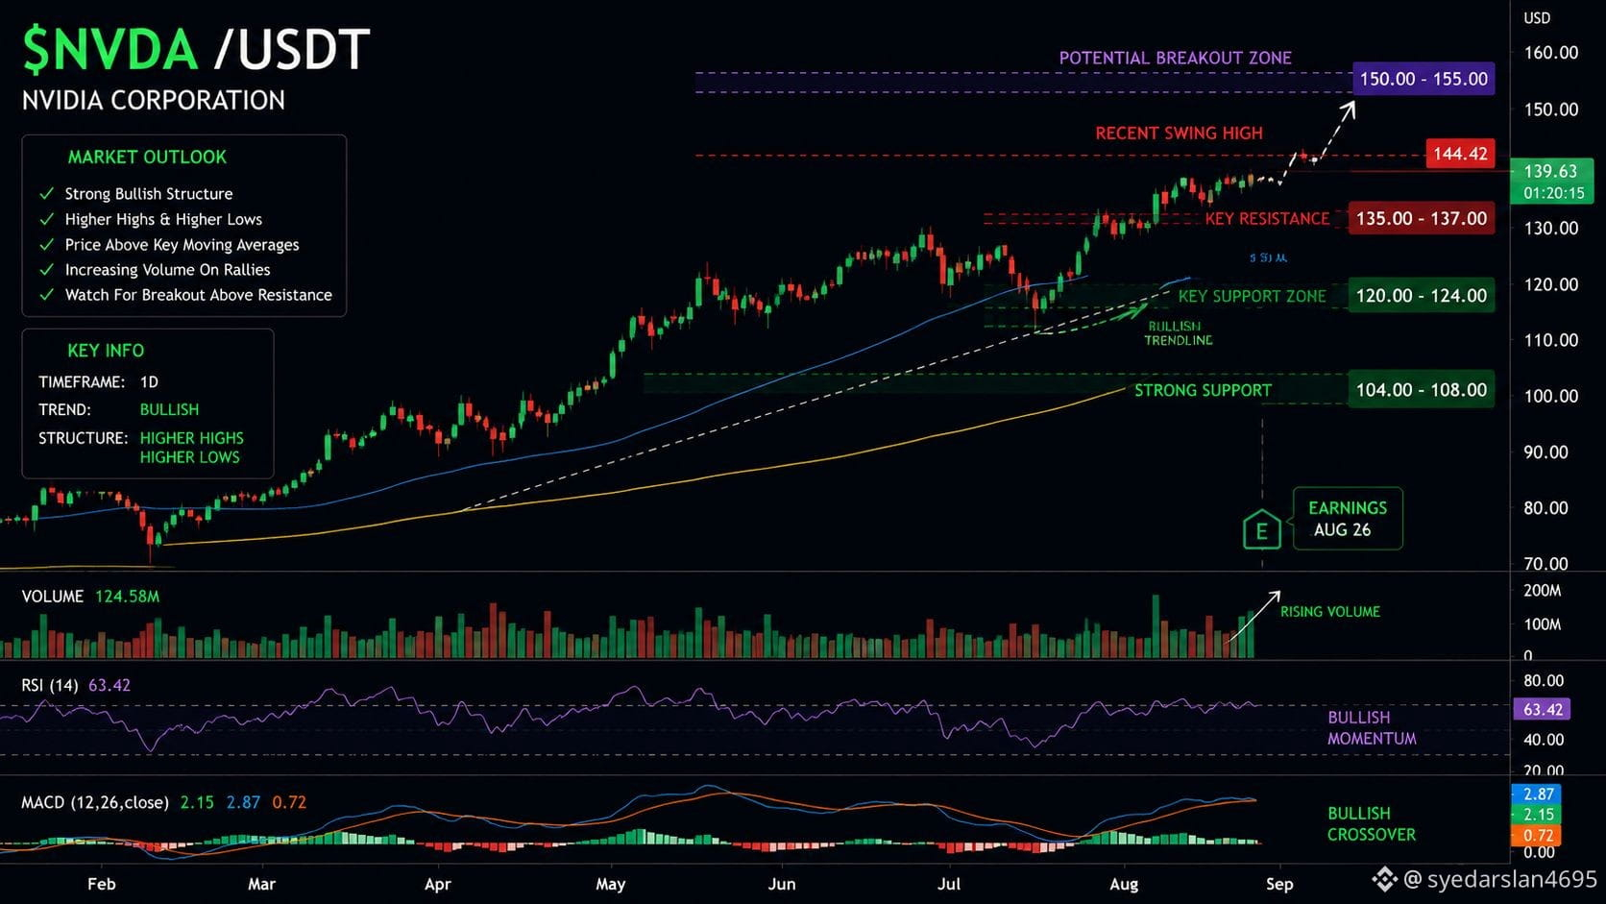Viewport: 1606px width, 904px height.
Task: Click the HIGHER LOWS structure value
Action: tap(189, 457)
